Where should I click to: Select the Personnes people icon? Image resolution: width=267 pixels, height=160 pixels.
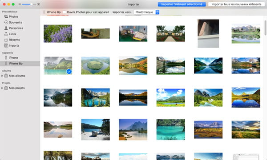click(6, 28)
